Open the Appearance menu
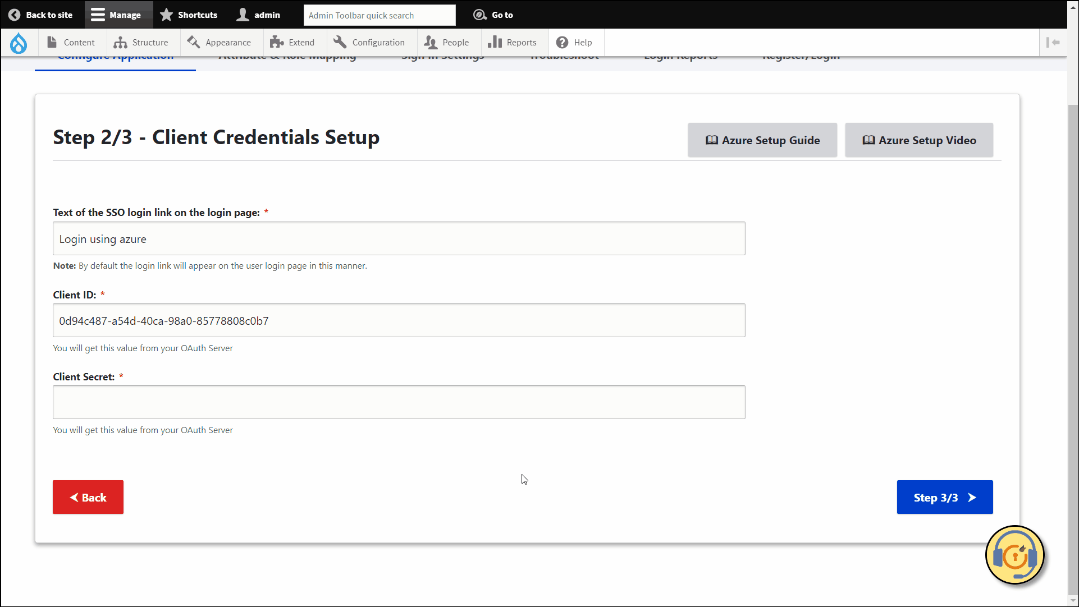This screenshot has width=1079, height=607. point(220,43)
